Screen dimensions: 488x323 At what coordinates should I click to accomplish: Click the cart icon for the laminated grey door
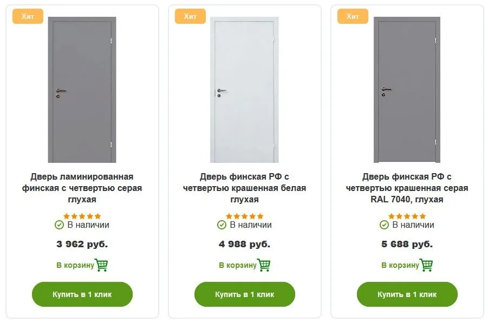(x=101, y=265)
